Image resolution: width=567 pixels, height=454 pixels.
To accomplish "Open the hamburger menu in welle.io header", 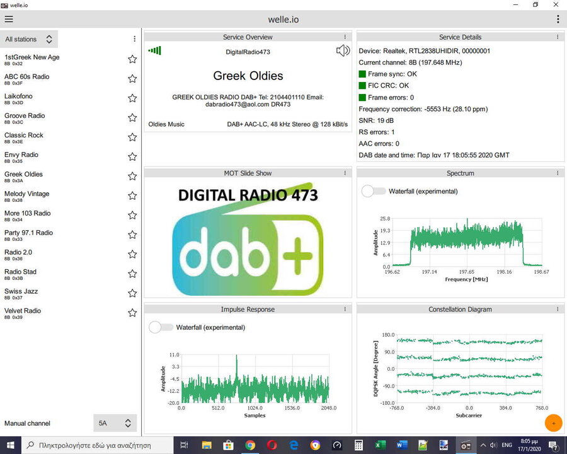I will point(9,19).
